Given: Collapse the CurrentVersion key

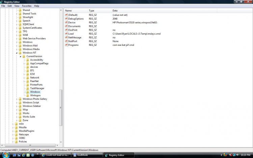Looking at the screenshot, I should 21,56.
